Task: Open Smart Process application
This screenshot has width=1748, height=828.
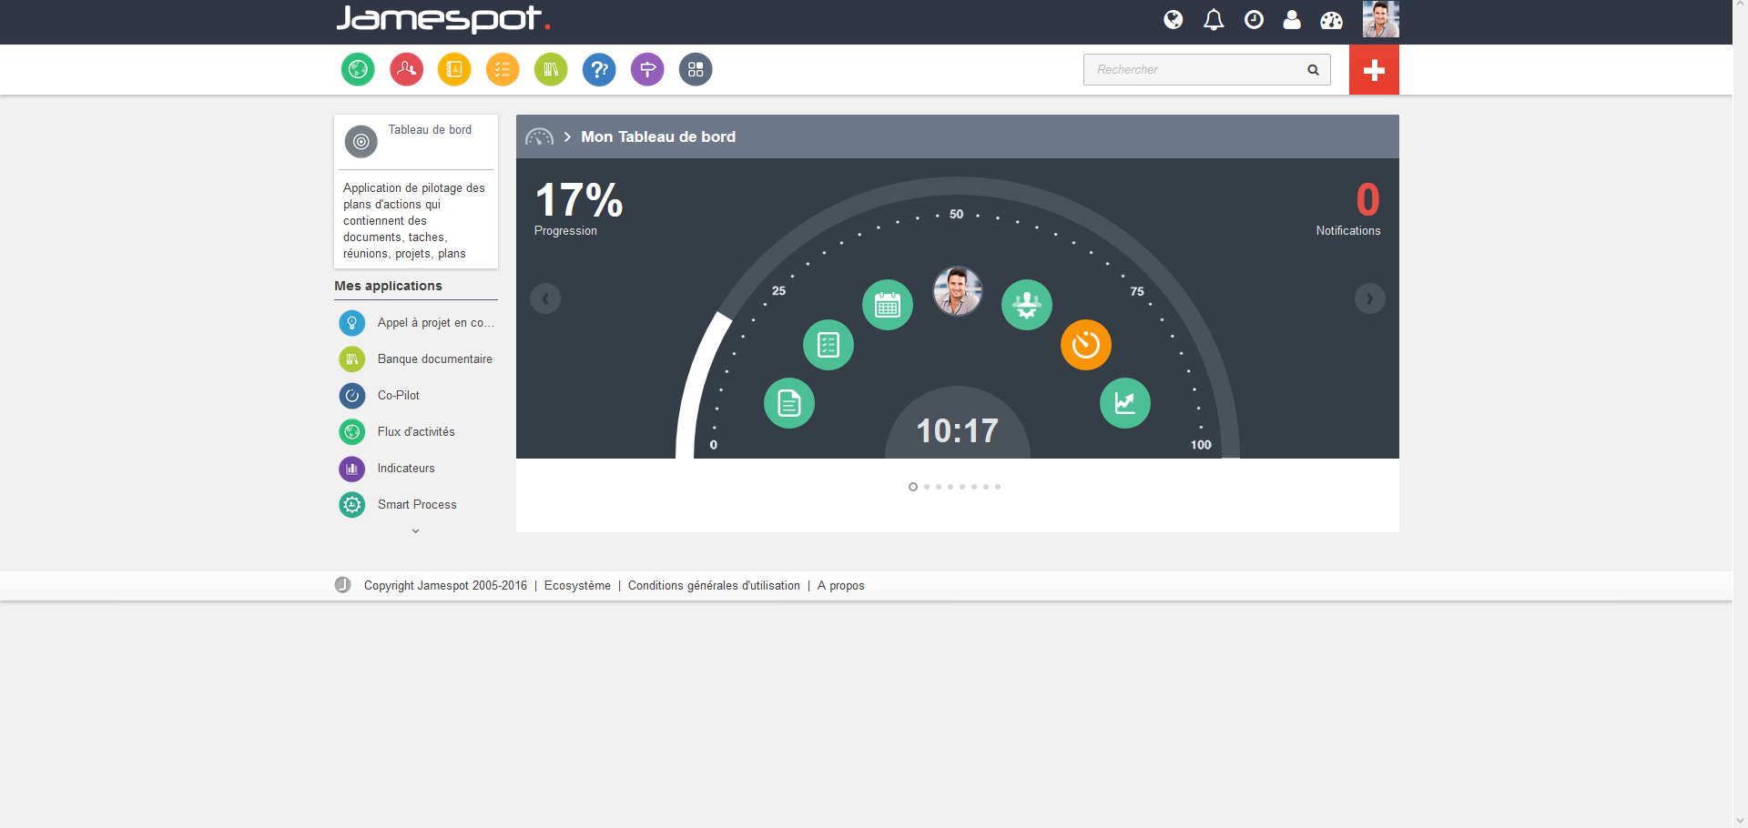Action: 416,505
